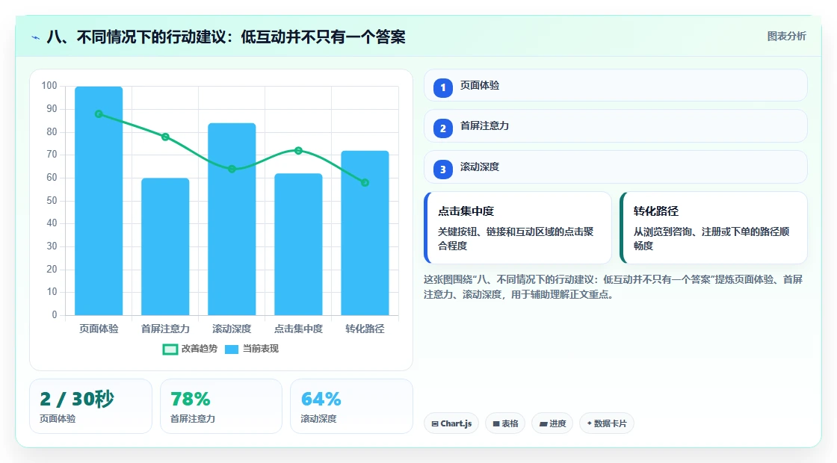Click the 点击集中度 info card
Image resolution: width=837 pixels, height=463 pixels.
[x=518, y=228]
